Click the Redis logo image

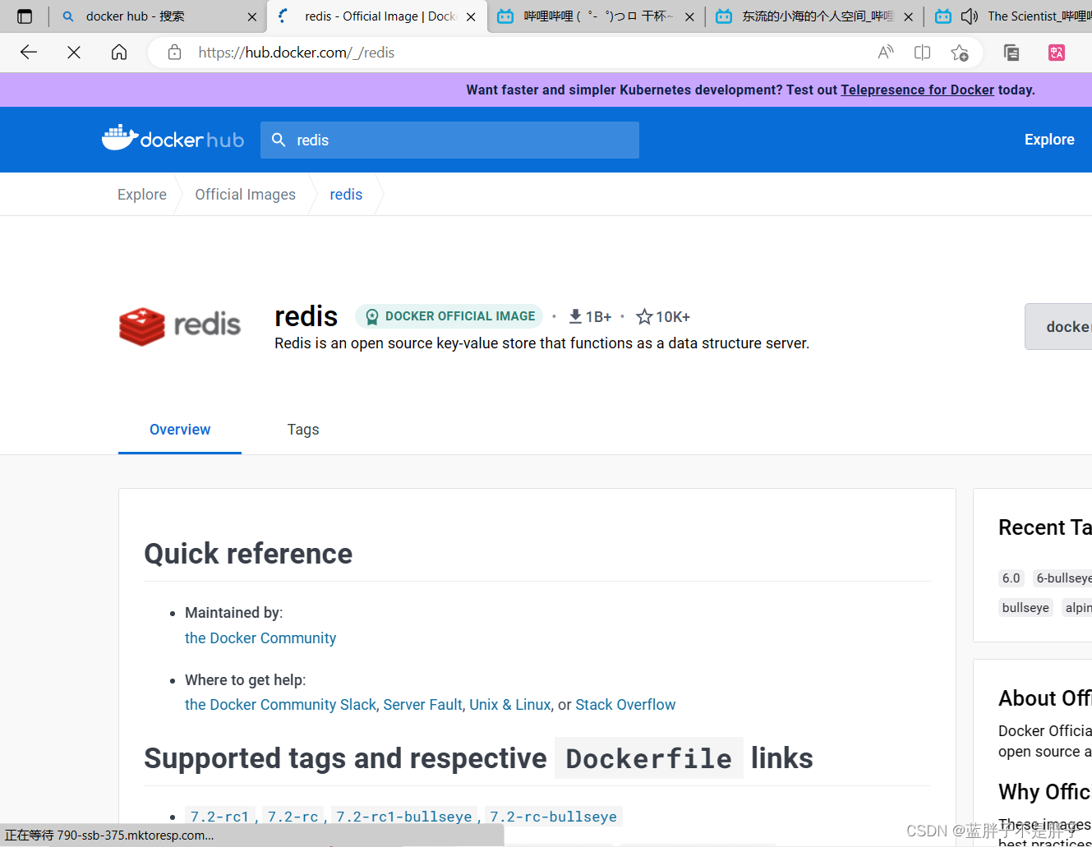click(x=180, y=325)
